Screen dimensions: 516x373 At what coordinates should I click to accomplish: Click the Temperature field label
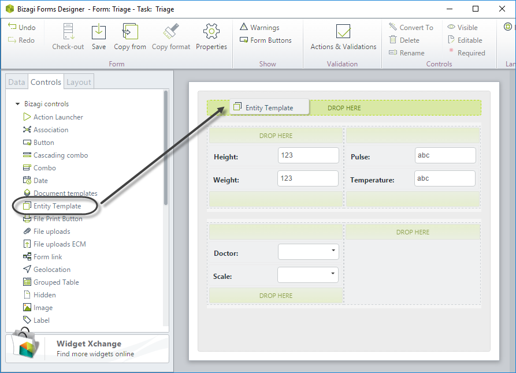click(372, 180)
